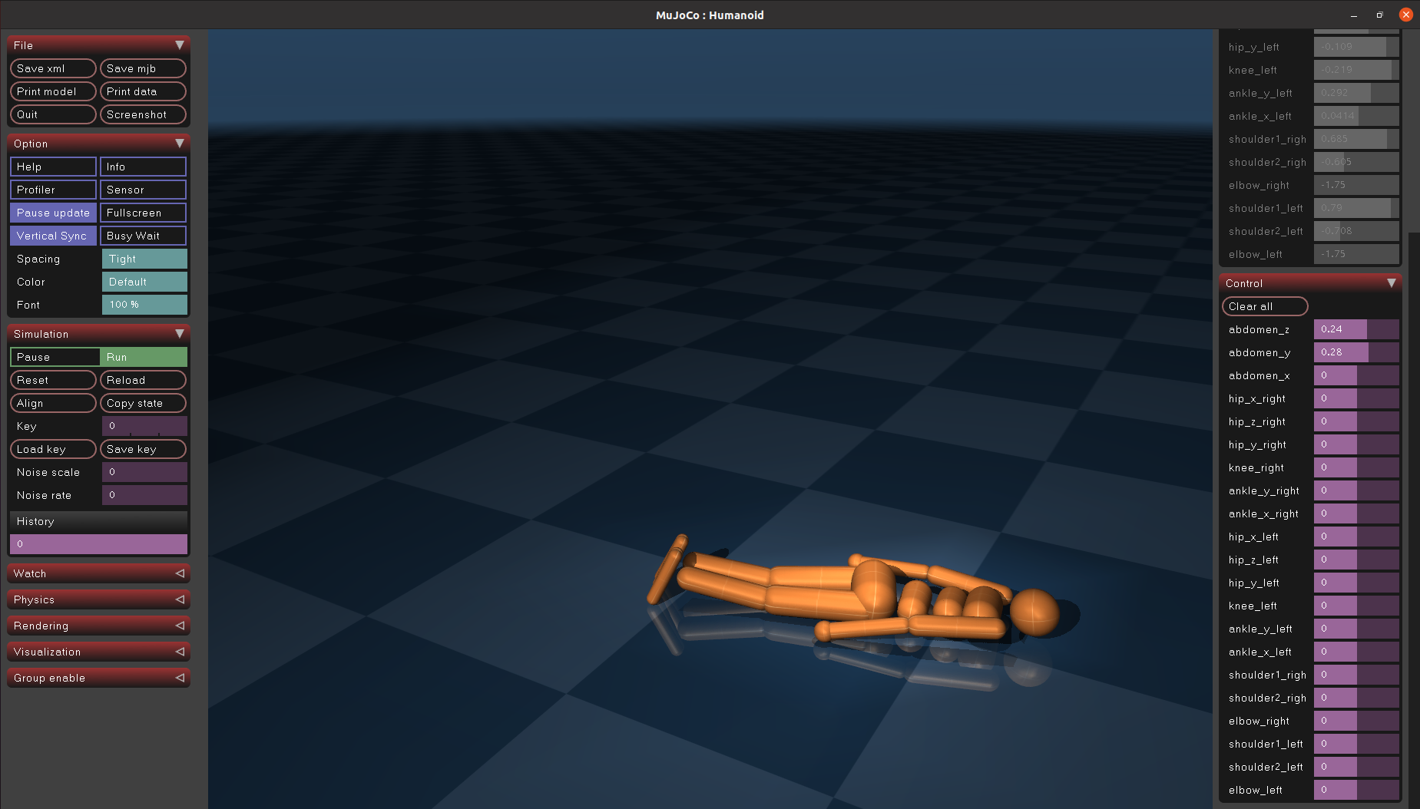The image size is (1420, 809).
Task: Click the Save xml button
Action: pyautogui.click(x=53, y=68)
